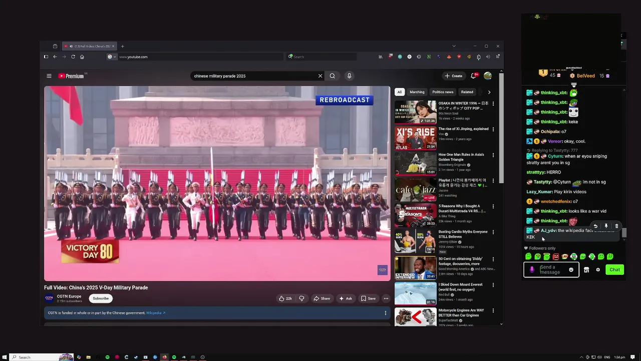Go to the YouTube Premium home logo
The width and height of the screenshot is (641, 361).
pos(71,76)
